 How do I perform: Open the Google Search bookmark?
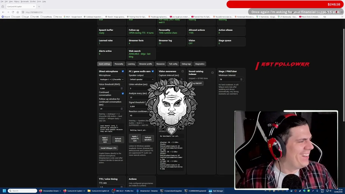(x=73, y=17)
